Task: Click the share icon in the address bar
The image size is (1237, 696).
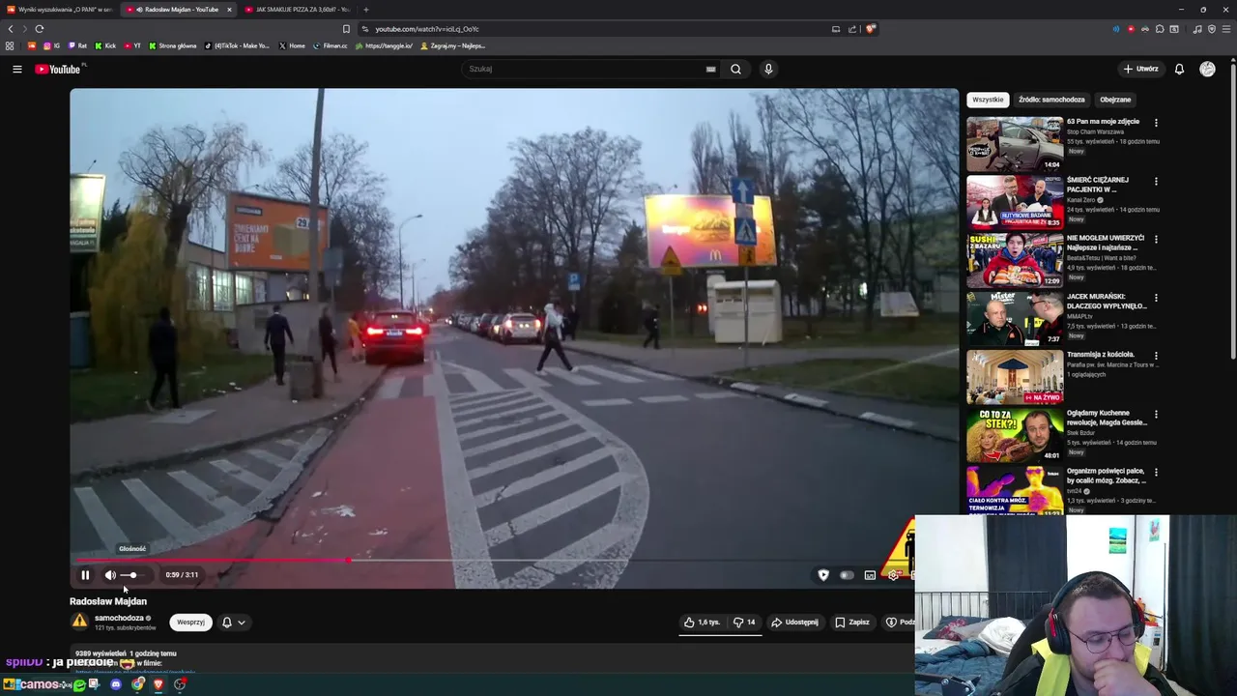Action: (x=852, y=29)
